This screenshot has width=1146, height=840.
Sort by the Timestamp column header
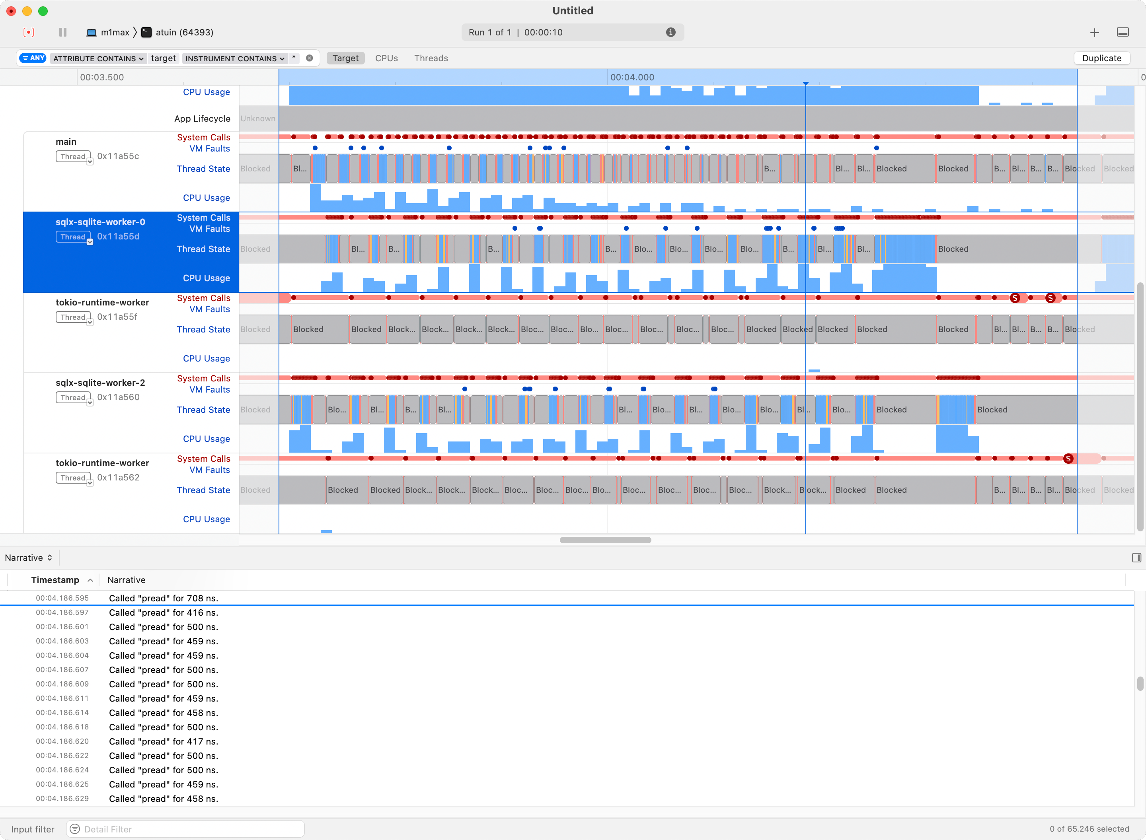pyautogui.click(x=55, y=579)
